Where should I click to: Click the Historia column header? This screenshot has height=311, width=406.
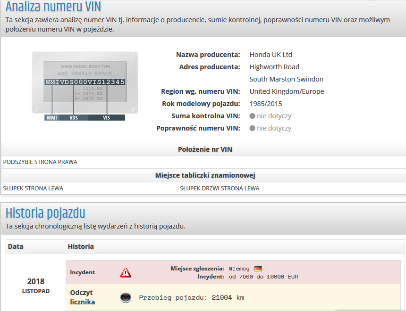point(81,246)
